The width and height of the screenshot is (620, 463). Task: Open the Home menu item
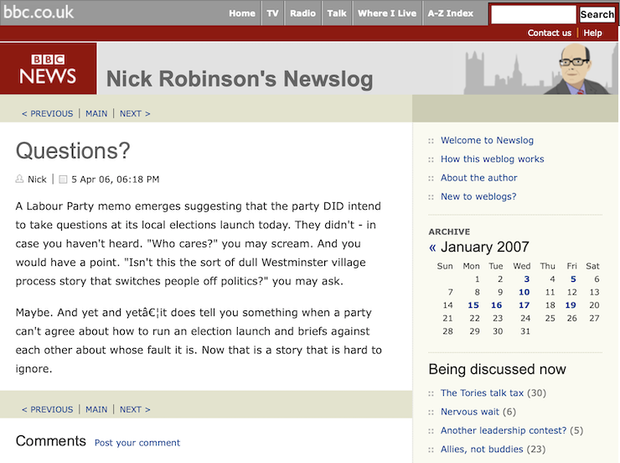(242, 13)
